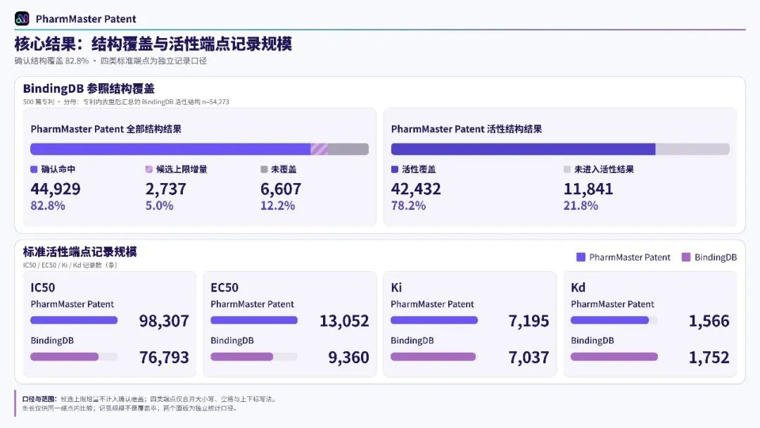
Task: Click the 78.2% percentage
Action: coord(409,206)
